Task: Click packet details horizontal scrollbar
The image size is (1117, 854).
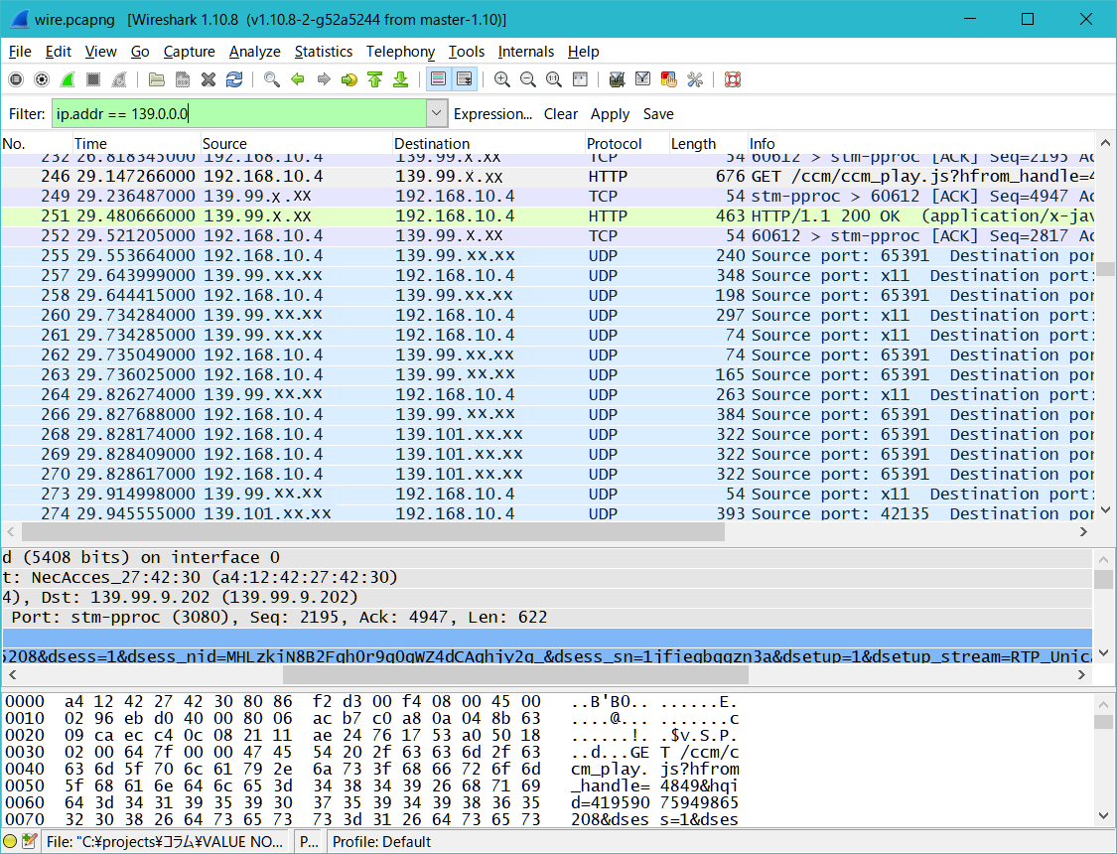Action: coord(515,674)
